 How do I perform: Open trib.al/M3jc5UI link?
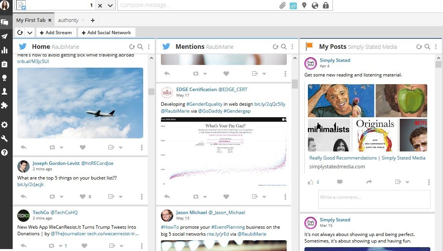tap(33, 62)
